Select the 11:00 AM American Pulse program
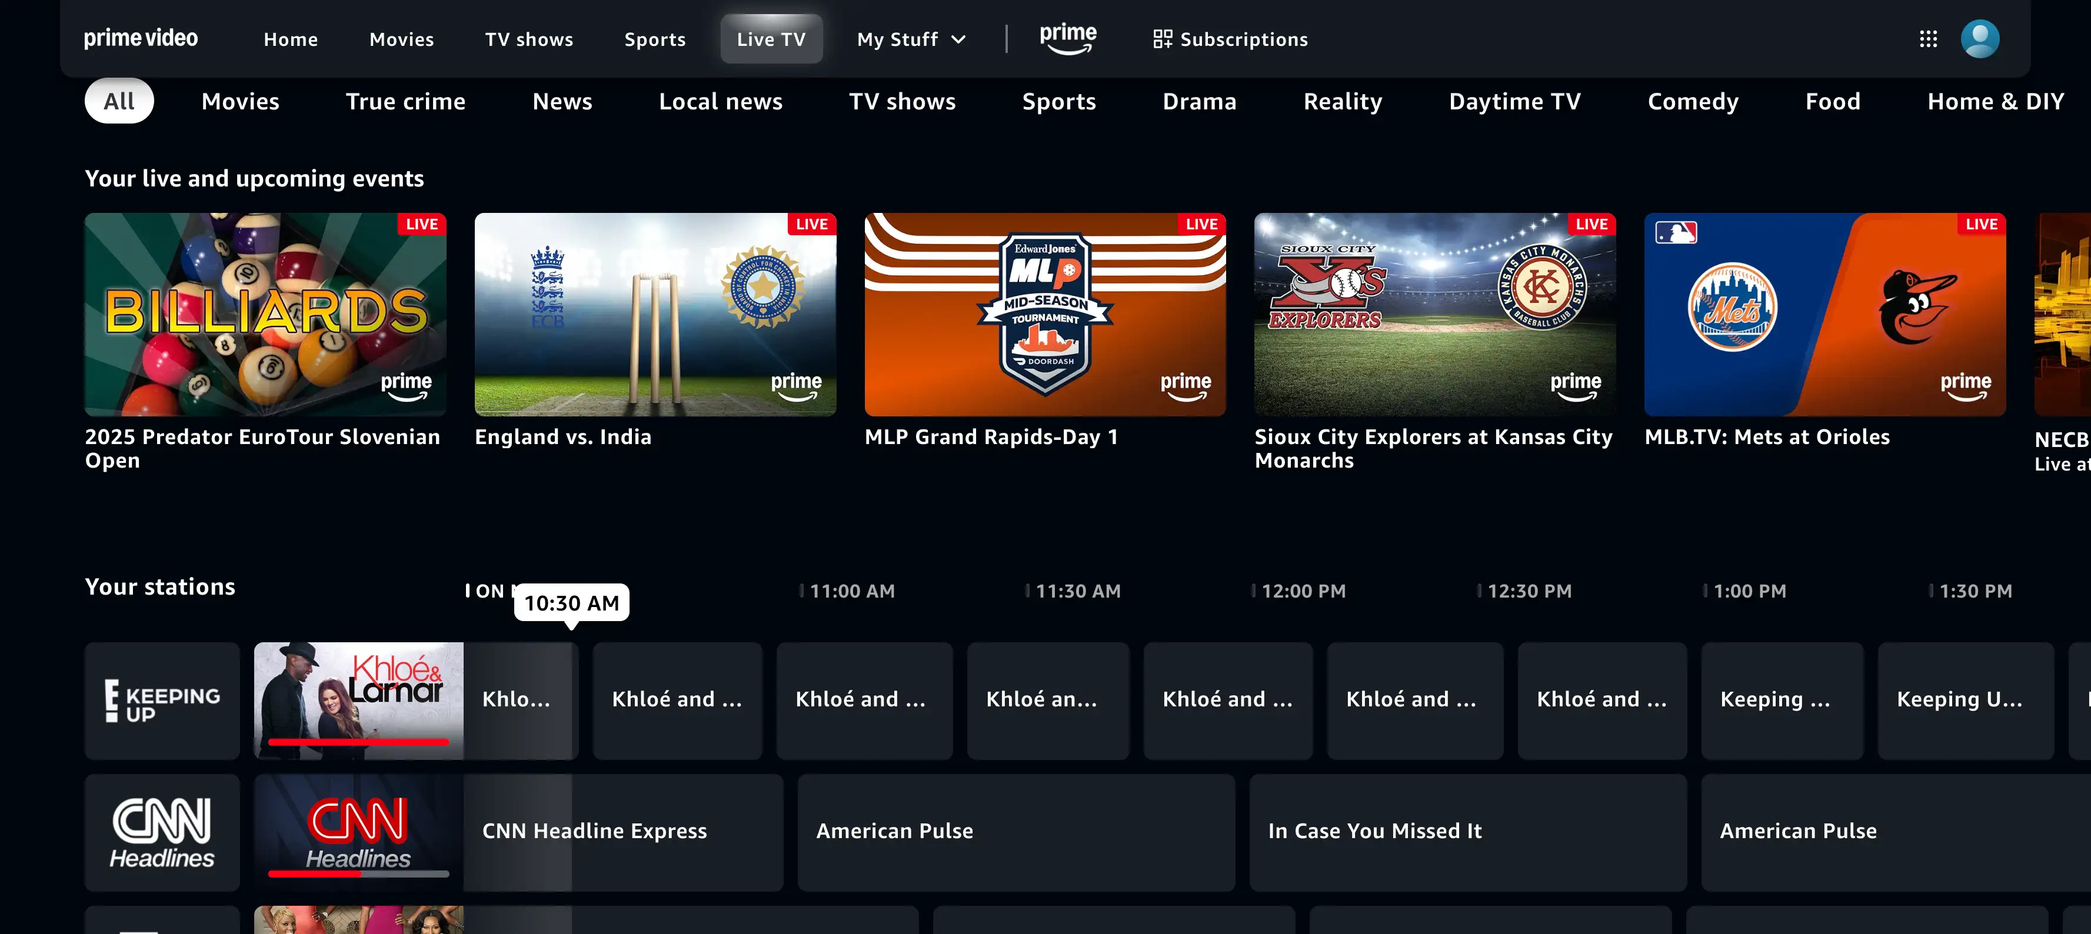 [1016, 833]
